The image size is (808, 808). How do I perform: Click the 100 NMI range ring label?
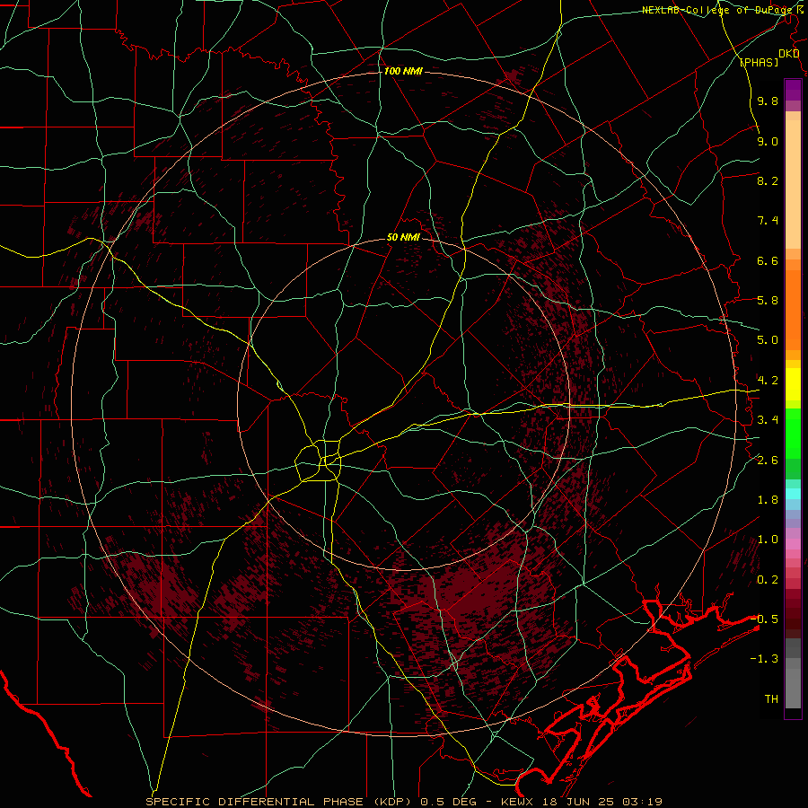(403, 71)
